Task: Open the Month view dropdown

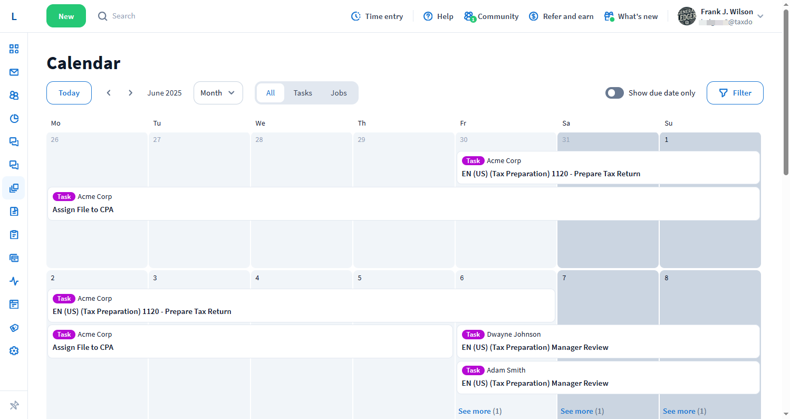Action: [218, 93]
